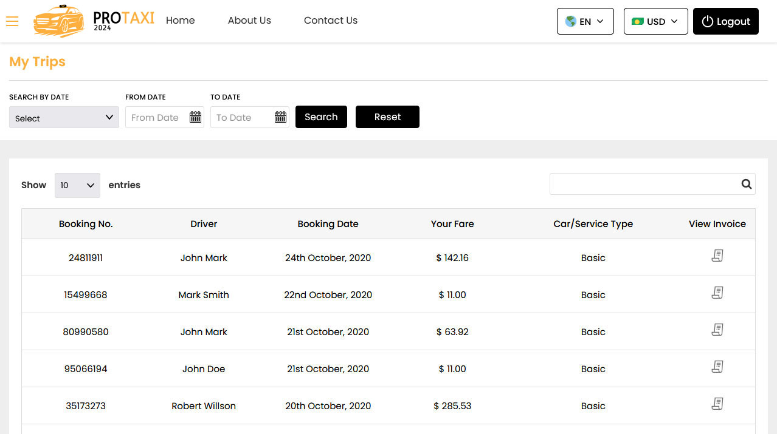
Task: Open the About Us page
Action: [249, 20]
